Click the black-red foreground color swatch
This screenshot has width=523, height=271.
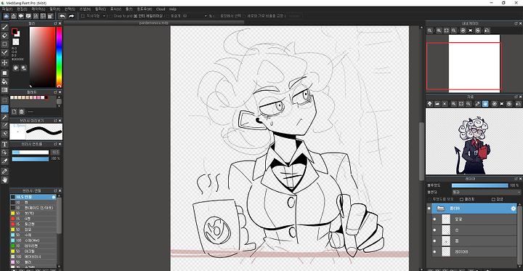15,31
